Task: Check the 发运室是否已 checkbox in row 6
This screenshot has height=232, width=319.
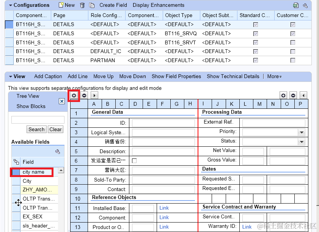Action: 134,161
